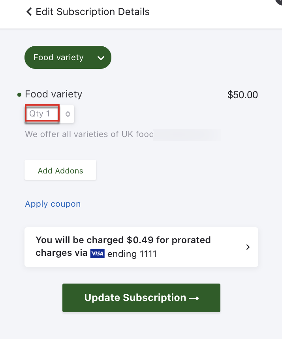Click the Update Subscription button
Screen dimensions: 282x339
[x=141, y=298]
